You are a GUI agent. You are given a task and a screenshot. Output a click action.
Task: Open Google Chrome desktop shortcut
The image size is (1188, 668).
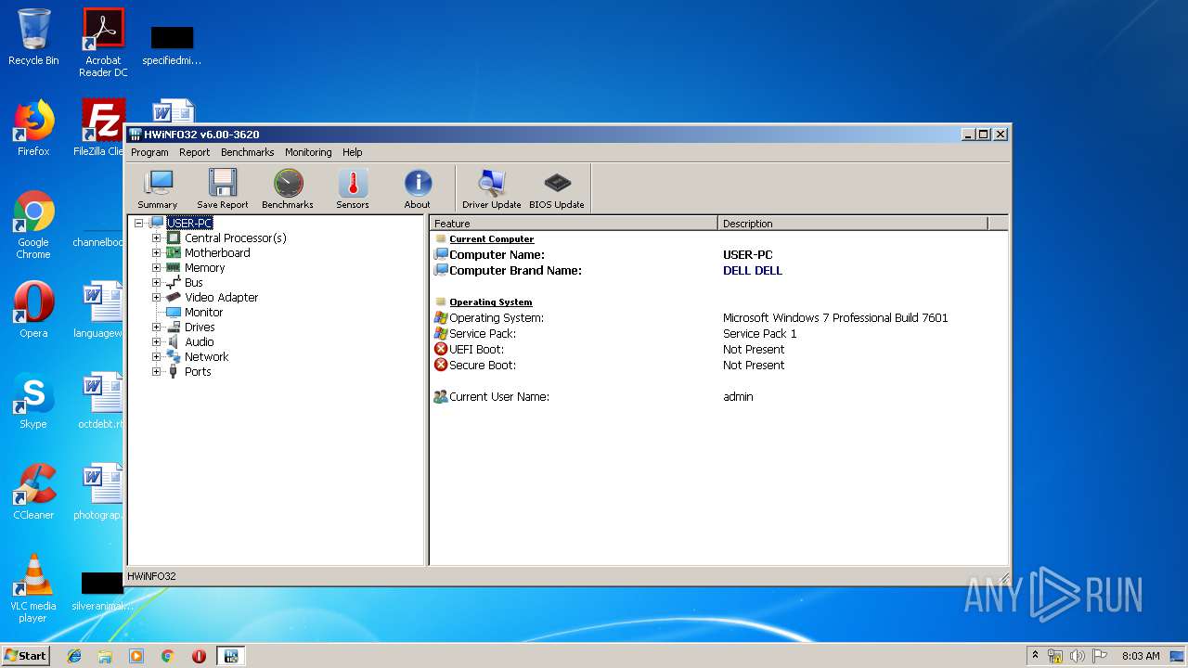click(x=33, y=224)
